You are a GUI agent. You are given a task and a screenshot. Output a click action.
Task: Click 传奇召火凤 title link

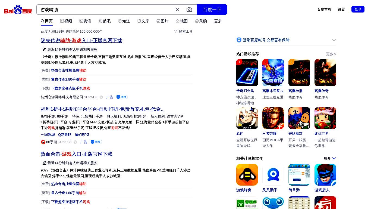245,91
